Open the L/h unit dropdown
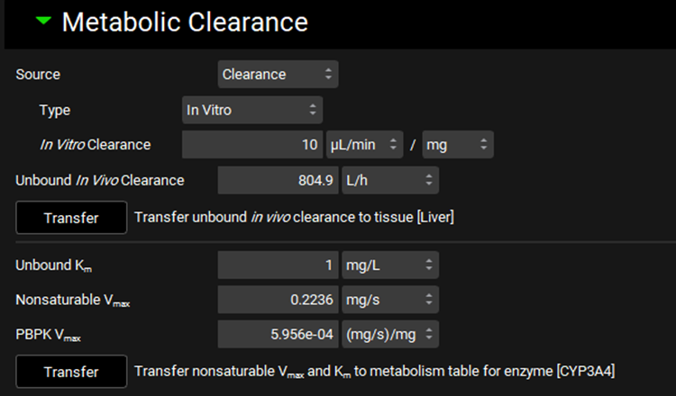The width and height of the screenshot is (676, 396). tap(389, 180)
